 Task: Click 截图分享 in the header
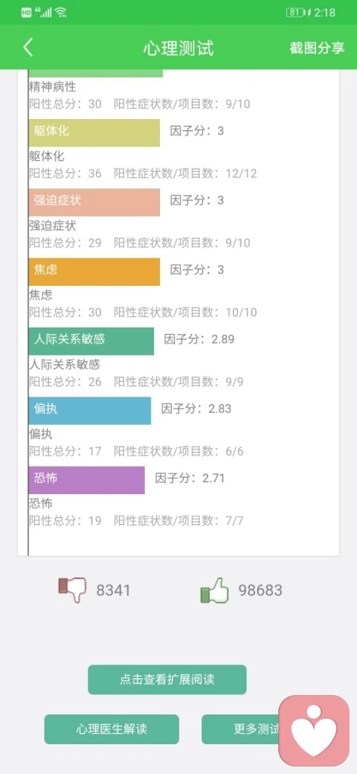pyautogui.click(x=317, y=48)
